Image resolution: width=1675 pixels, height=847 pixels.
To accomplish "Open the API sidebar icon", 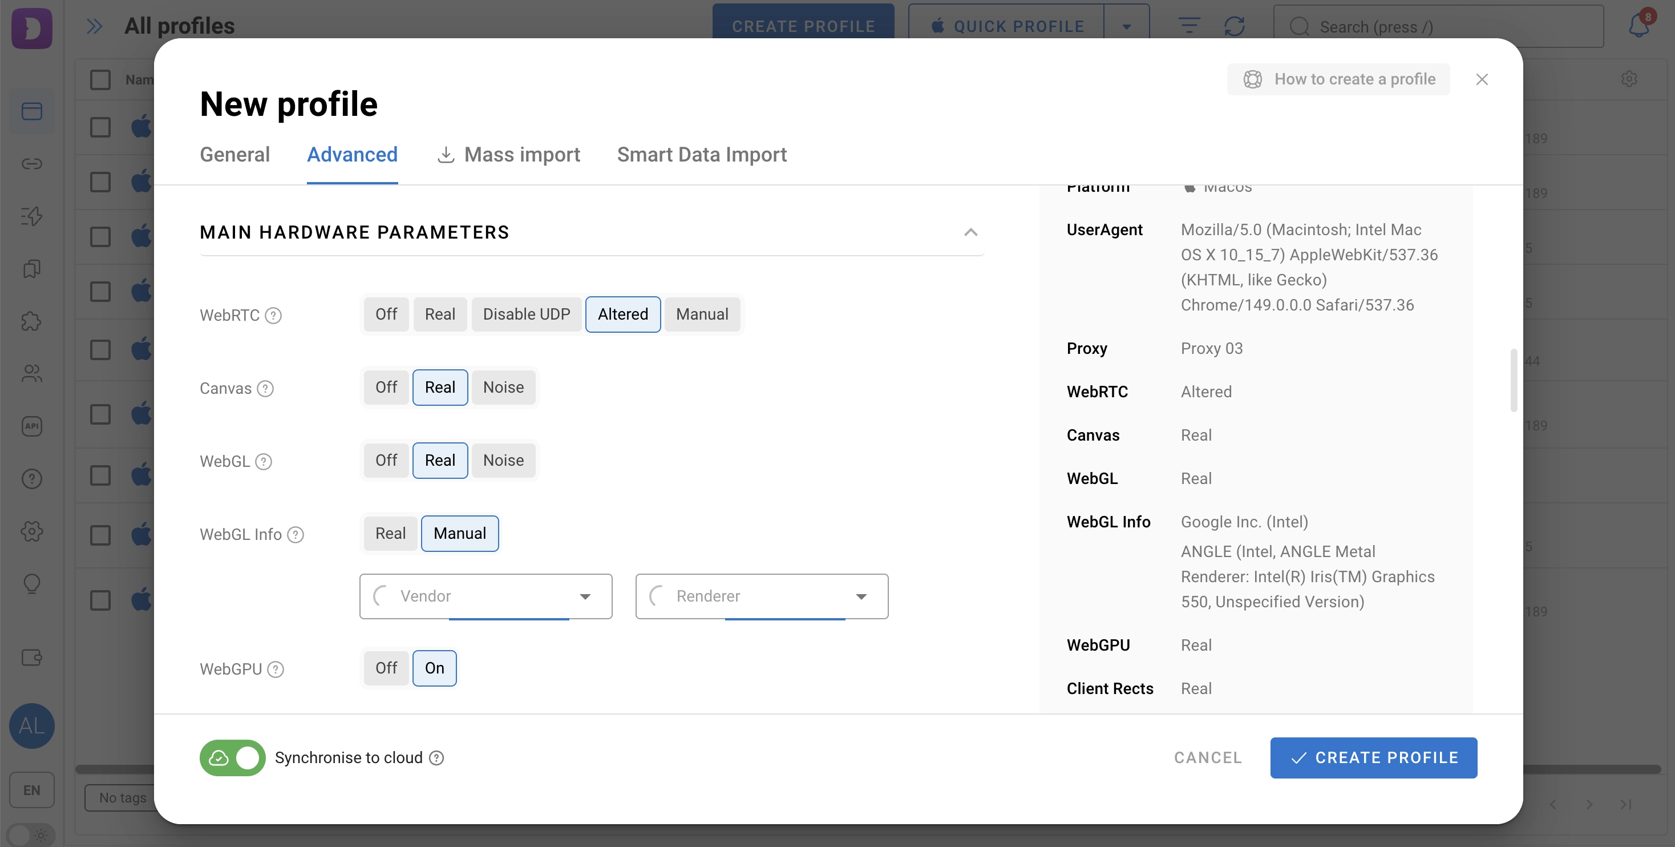I will click(31, 426).
